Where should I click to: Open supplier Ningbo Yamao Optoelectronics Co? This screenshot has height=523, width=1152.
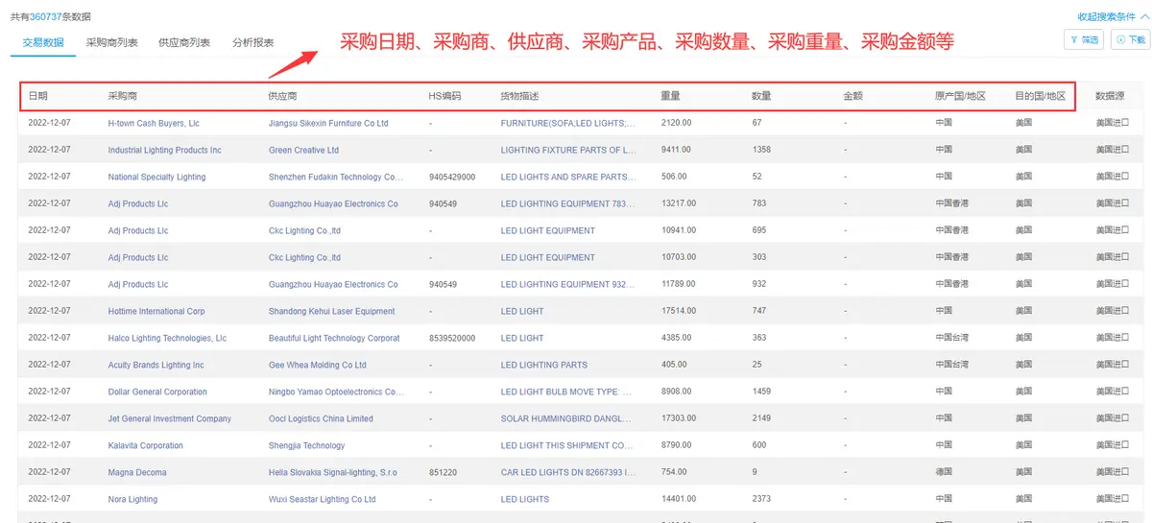336,392
